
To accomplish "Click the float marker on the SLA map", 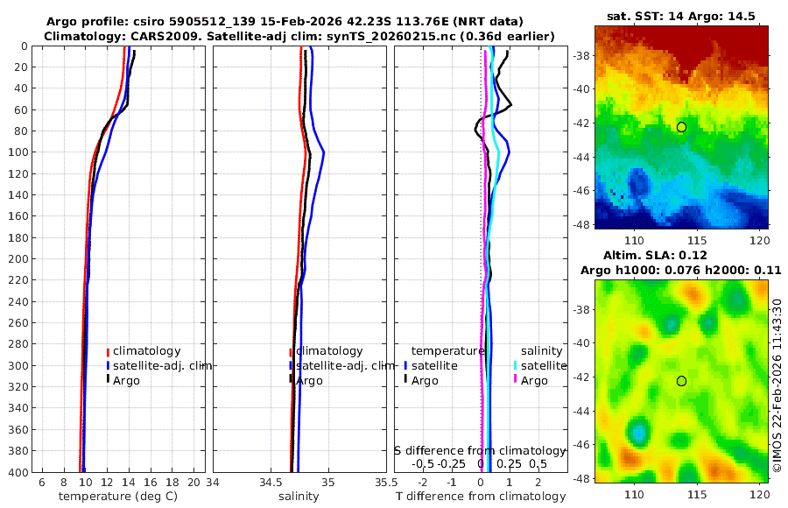I will coord(681,381).
